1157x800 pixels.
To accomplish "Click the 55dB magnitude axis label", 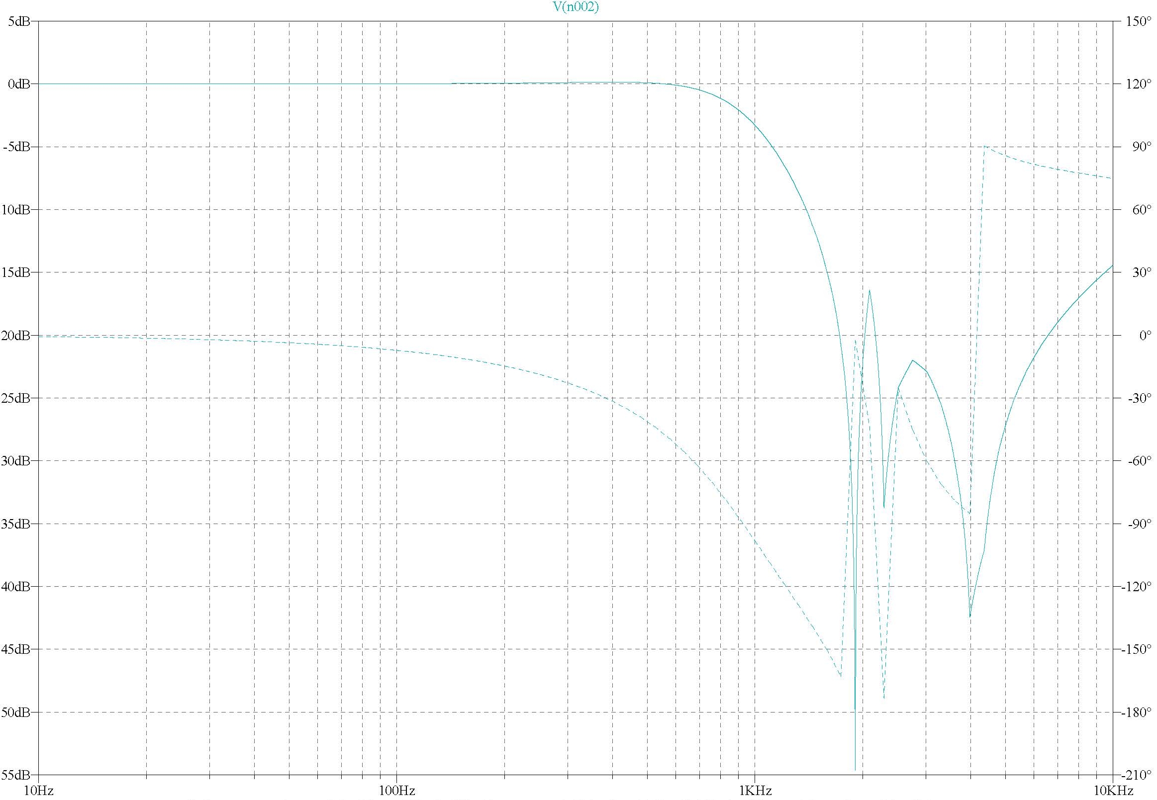I will 15,776.
